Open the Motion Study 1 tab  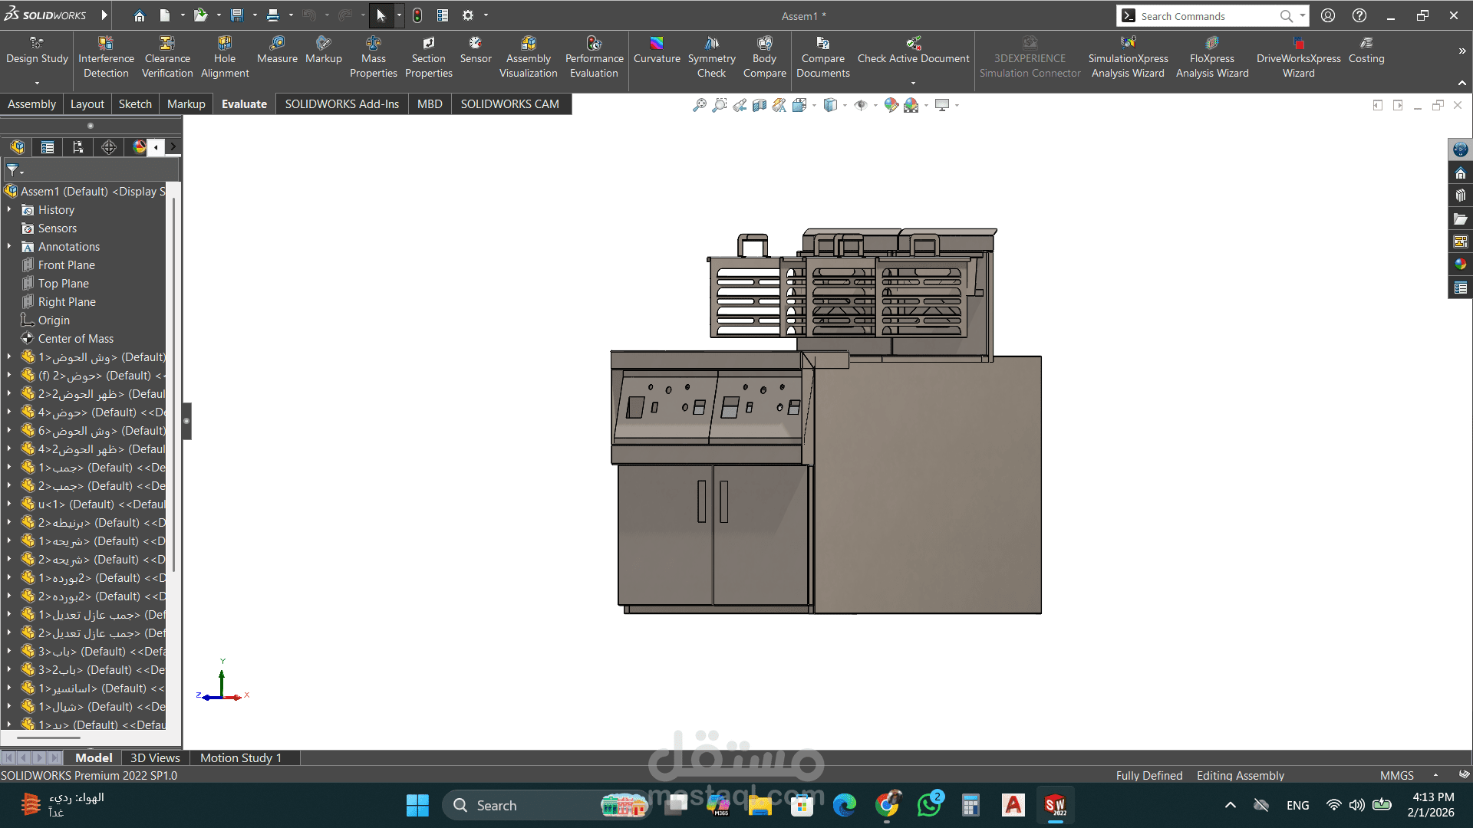coord(240,757)
